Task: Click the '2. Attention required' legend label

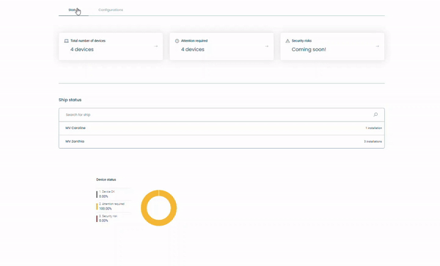Action: pos(111,204)
